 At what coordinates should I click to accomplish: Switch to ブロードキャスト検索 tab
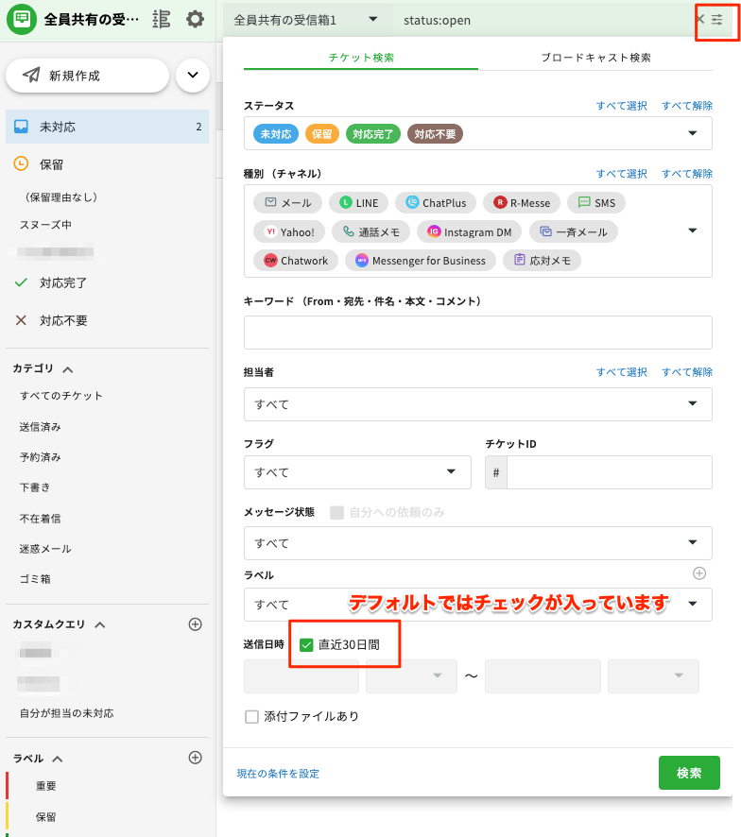click(x=595, y=58)
